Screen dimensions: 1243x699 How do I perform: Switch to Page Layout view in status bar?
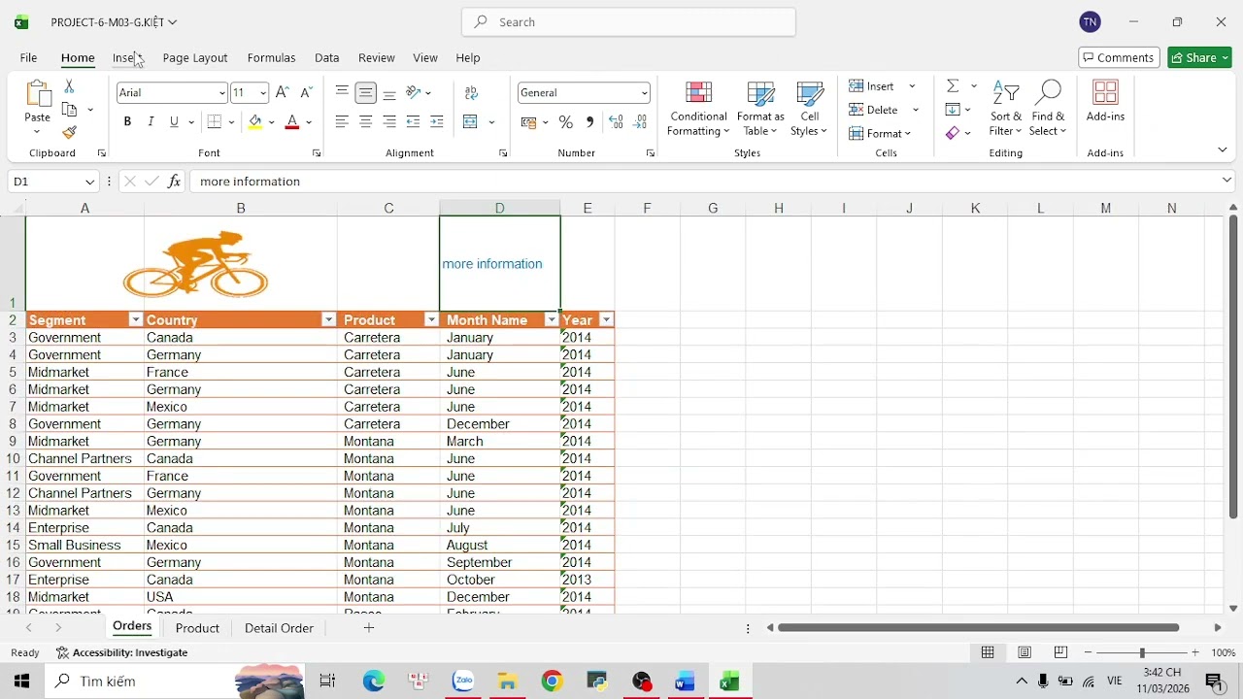click(1025, 653)
